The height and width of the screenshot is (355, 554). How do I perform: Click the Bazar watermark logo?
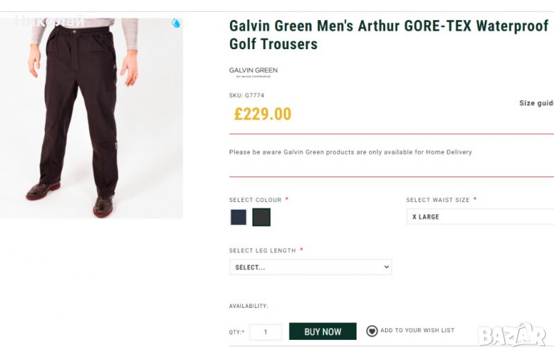pos(512,335)
